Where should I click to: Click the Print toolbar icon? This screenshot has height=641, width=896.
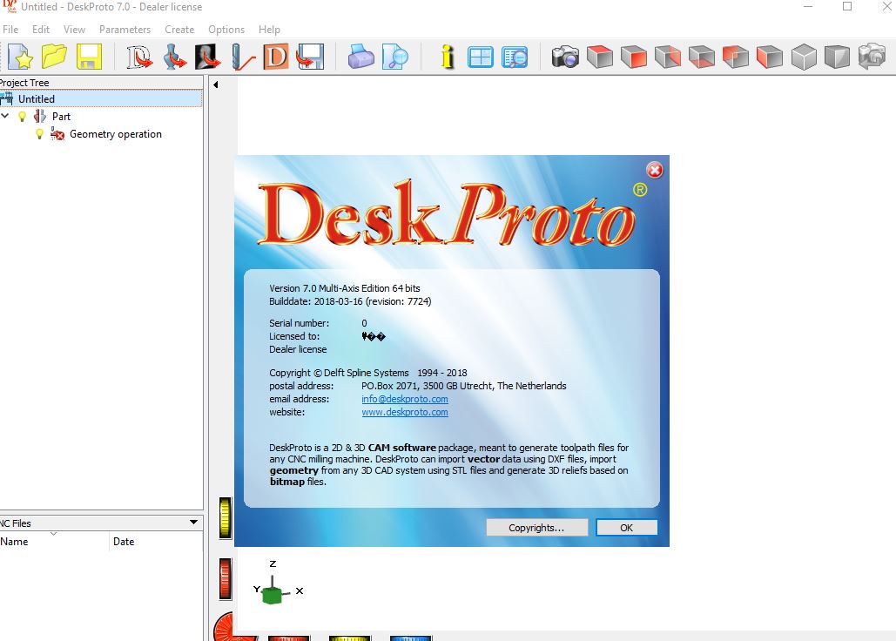pos(360,57)
